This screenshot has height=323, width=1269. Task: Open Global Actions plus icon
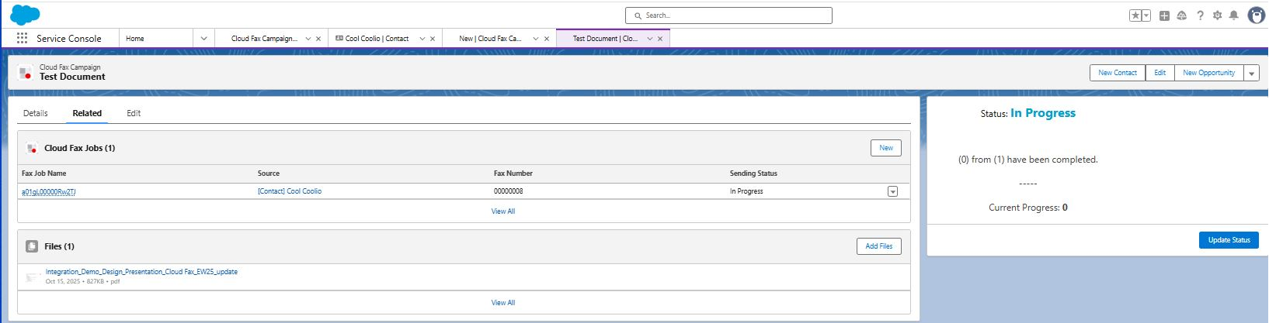coord(1164,15)
